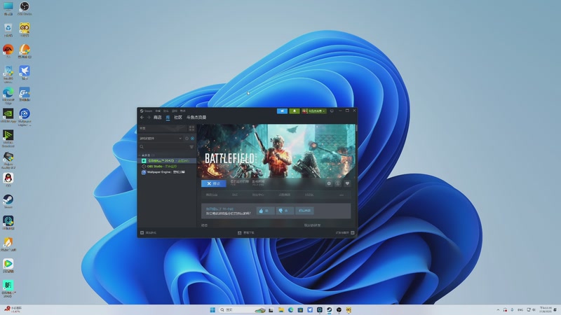Image resolution: width=561 pixels, height=315 pixels.
Task: Open the 商店 (Store) tab in Steam
Action: tap(157, 118)
